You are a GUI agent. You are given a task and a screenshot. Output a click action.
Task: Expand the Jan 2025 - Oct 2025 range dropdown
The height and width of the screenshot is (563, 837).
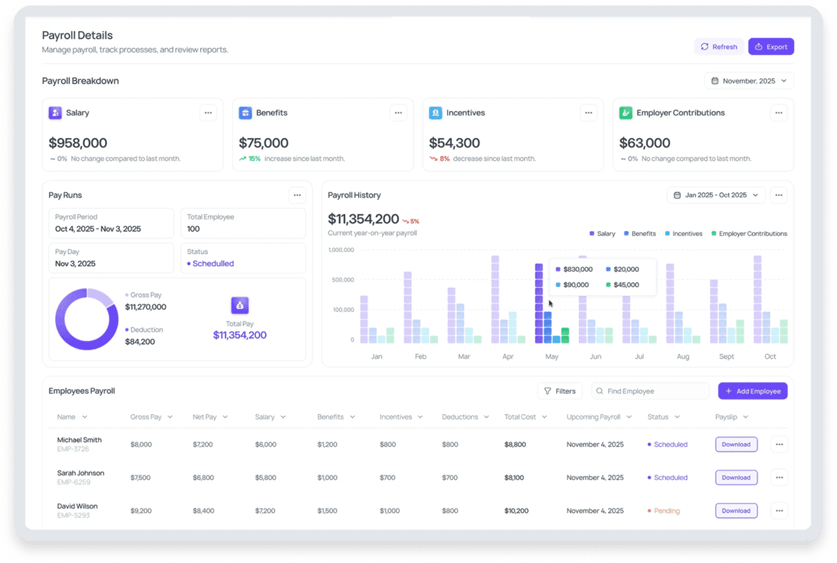(x=716, y=195)
